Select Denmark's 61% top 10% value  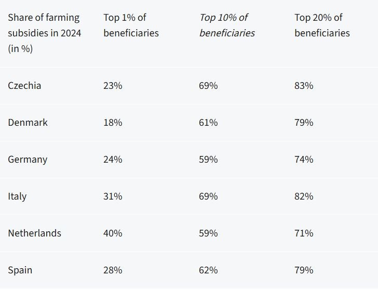click(x=208, y=123)
